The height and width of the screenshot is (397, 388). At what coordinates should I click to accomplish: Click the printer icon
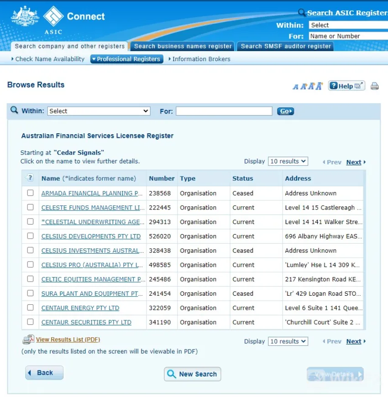coord(375,86)
